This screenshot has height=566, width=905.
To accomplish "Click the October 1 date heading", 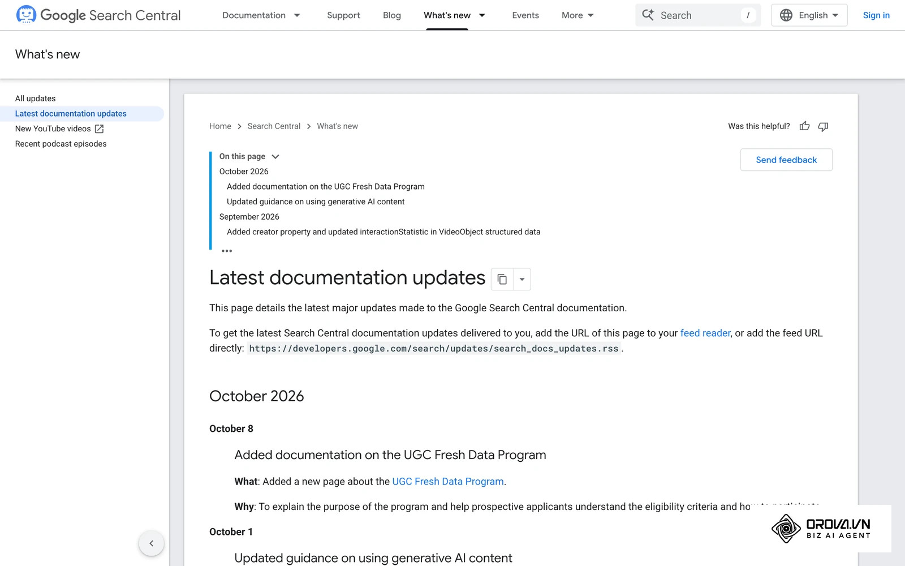I will tap(231, 531).
